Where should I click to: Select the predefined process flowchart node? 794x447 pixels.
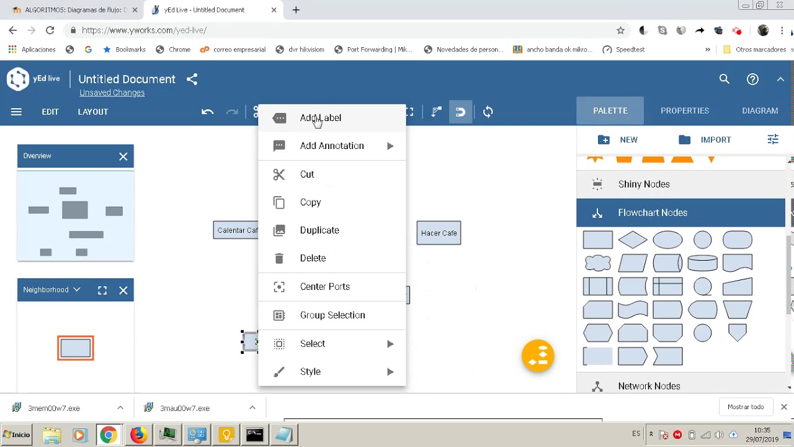(598, 286)
